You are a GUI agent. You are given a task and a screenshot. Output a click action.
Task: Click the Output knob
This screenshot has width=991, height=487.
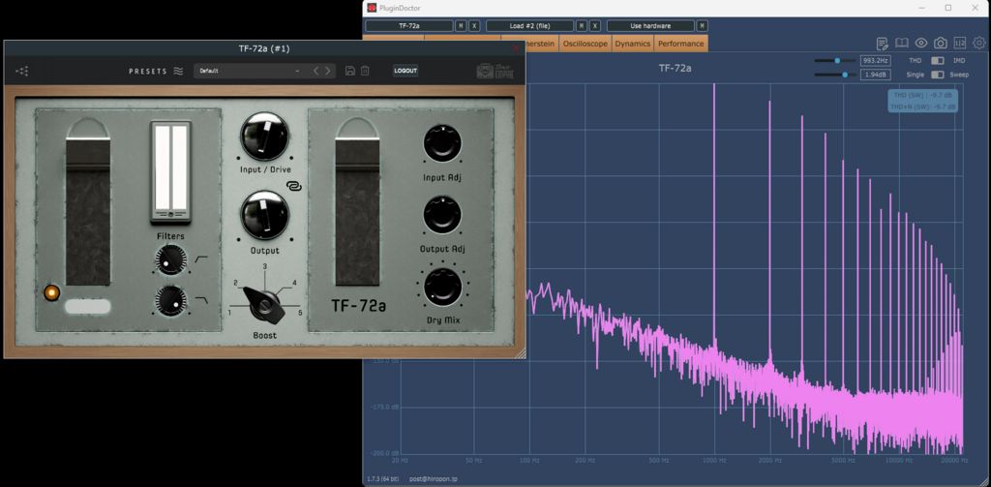point(265,216)
